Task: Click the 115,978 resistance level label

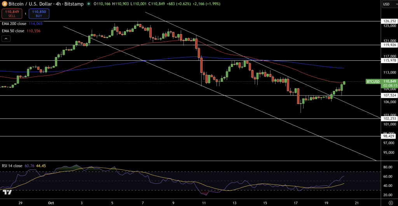Action: pyautogui.click(x=389, y=60)
